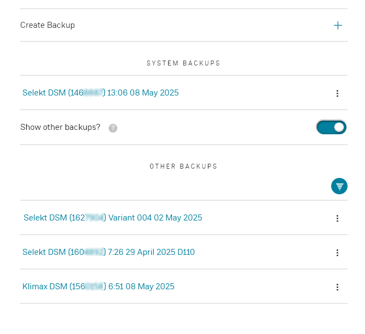Open three-dot menu for 13:06 08 May backup

pyautogui.click(x=337, y=93)
